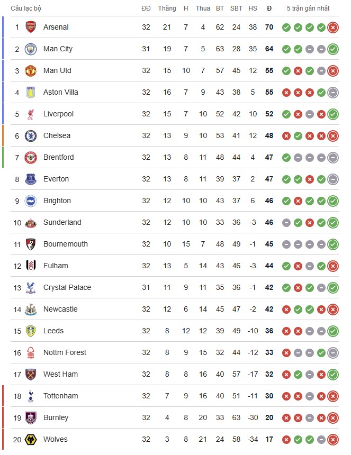The image size is (351, 455).
Task: Click the Chelsea club badge
Action: [x=31, y=135]
